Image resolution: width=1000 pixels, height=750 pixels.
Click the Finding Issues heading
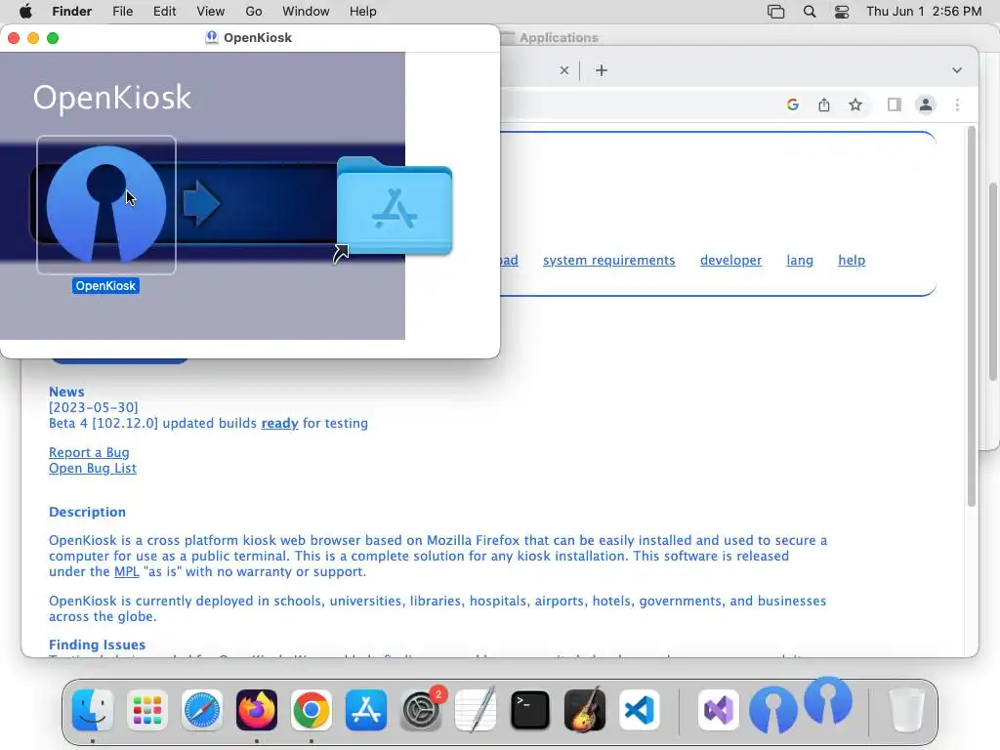pos(97,645)
